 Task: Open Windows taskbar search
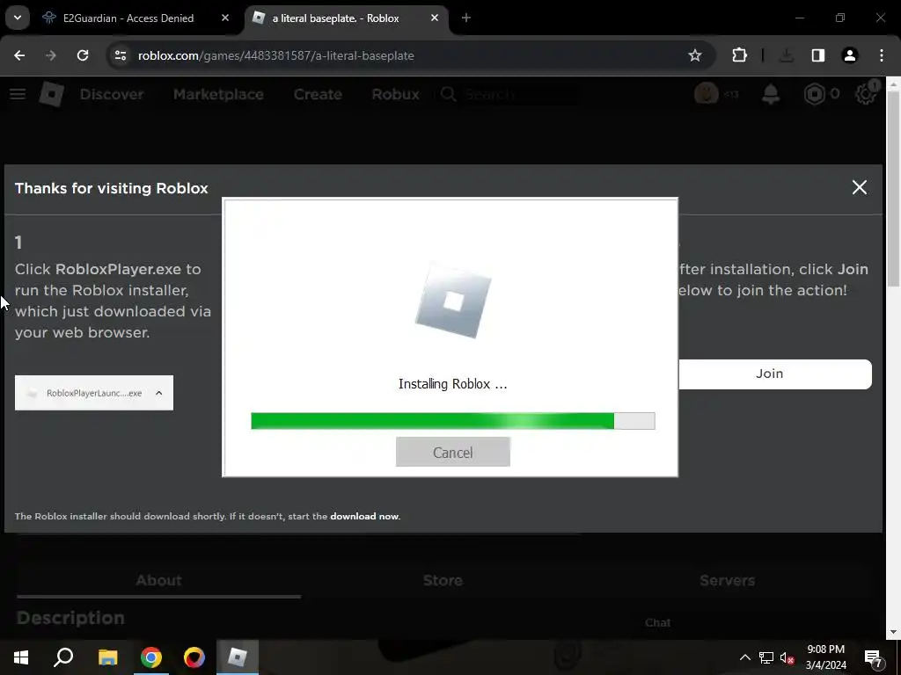pos(63,657)
